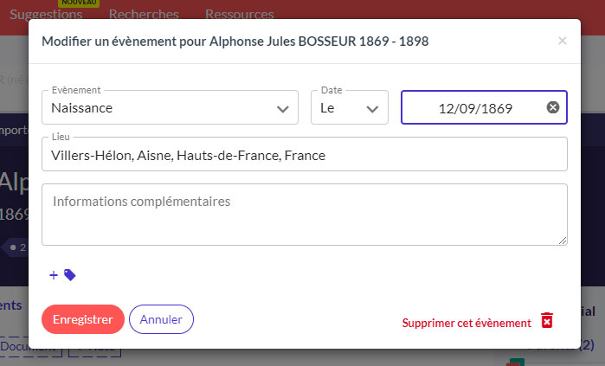Close the event dialog with the X
This screenshot has width=605, height=366.
[x=563, y=41]
